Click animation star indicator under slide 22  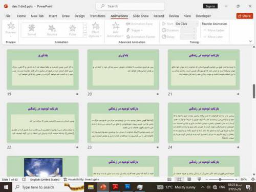click(77, 147)
